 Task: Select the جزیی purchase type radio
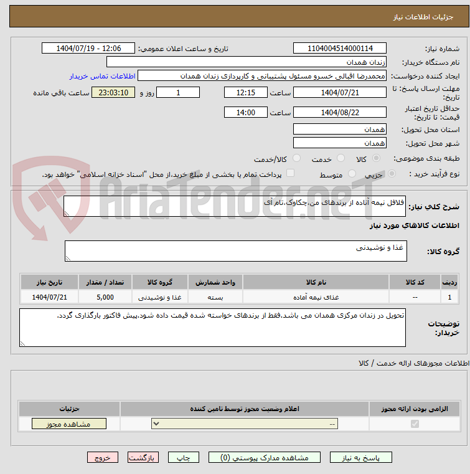[392, 174]
